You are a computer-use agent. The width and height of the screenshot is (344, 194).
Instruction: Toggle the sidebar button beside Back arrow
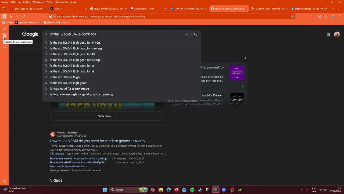4,16
